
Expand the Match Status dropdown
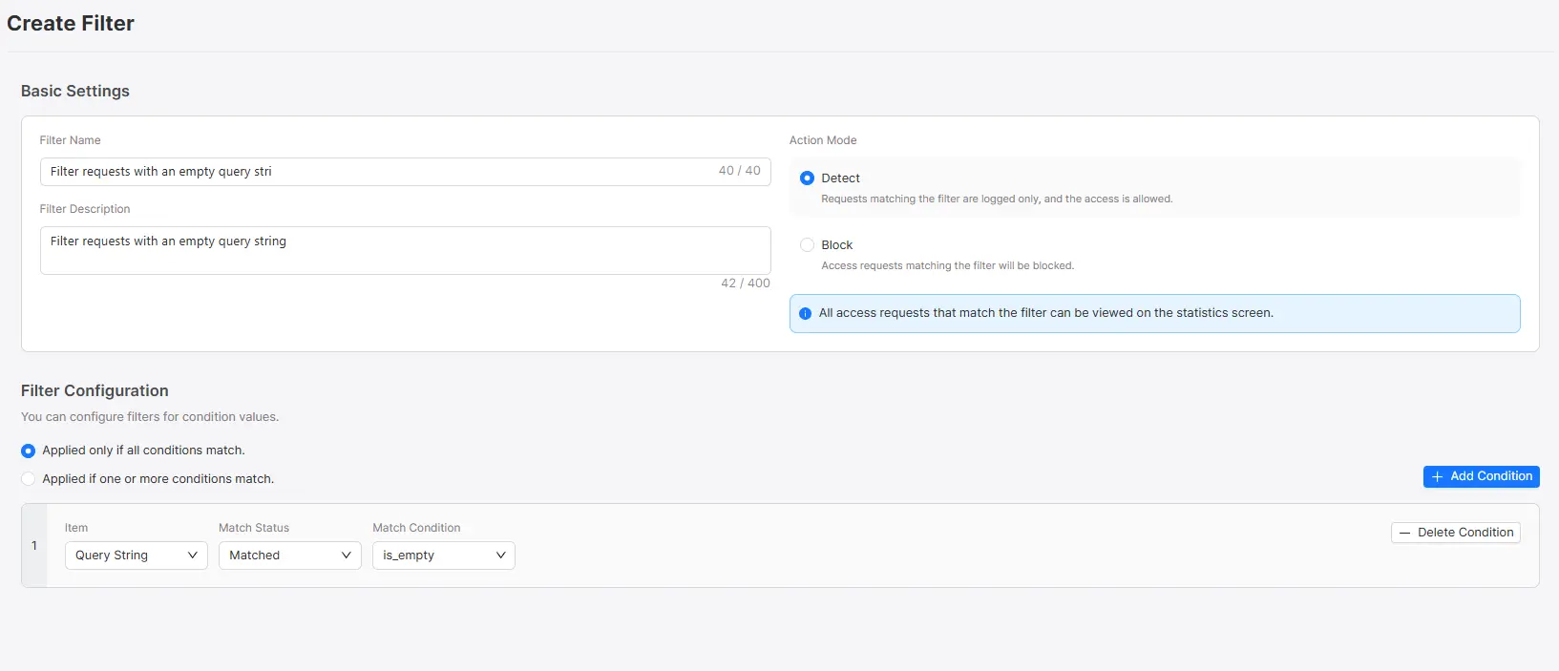pos(289,556)
